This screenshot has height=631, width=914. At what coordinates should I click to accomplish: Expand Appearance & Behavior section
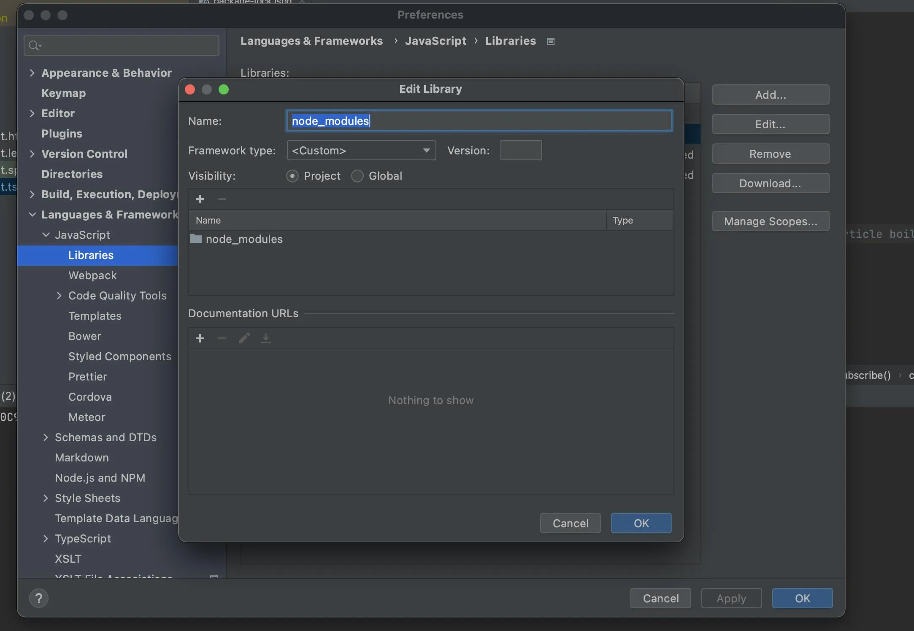(32, 73)
